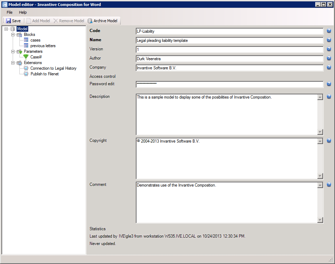Click the 'Access control' section label
This screenshot has height=264, width=335.
[102, 76]
